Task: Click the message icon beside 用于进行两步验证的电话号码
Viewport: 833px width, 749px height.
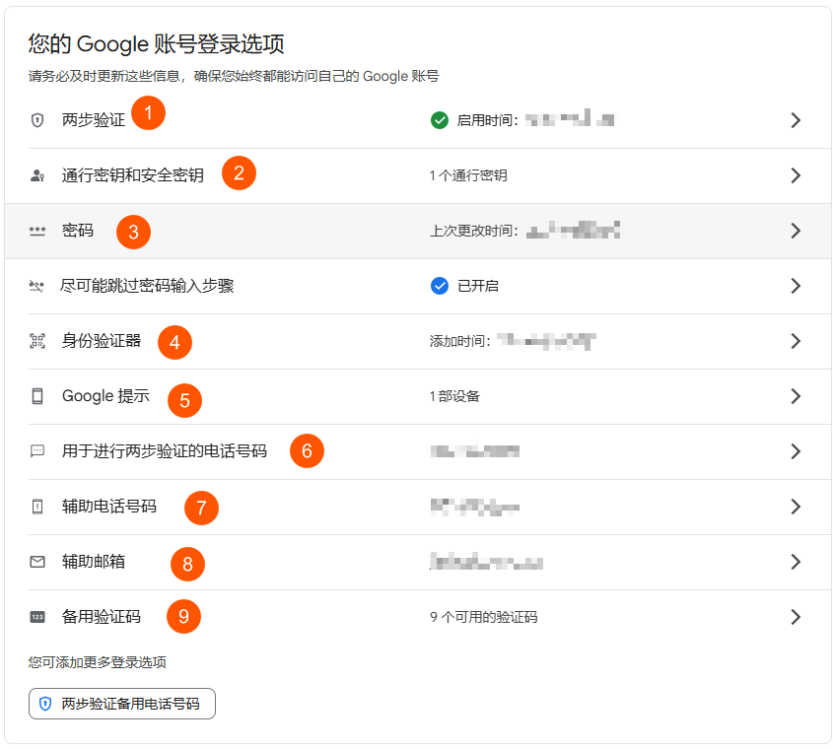Action: click(x=37, y=451)
